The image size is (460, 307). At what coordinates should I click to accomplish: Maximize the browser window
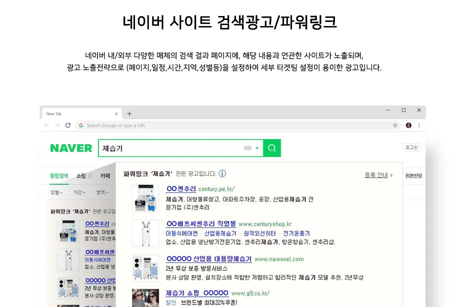pyautogui.click(x=403, y=110)
